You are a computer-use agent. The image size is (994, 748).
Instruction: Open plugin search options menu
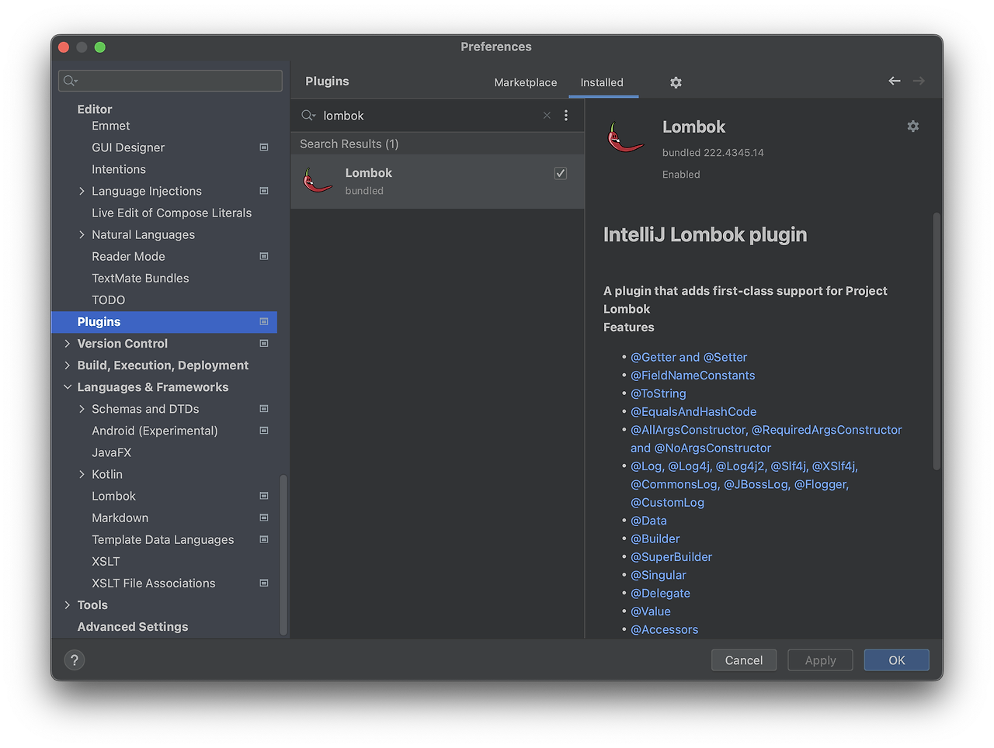tap(566, 116)
